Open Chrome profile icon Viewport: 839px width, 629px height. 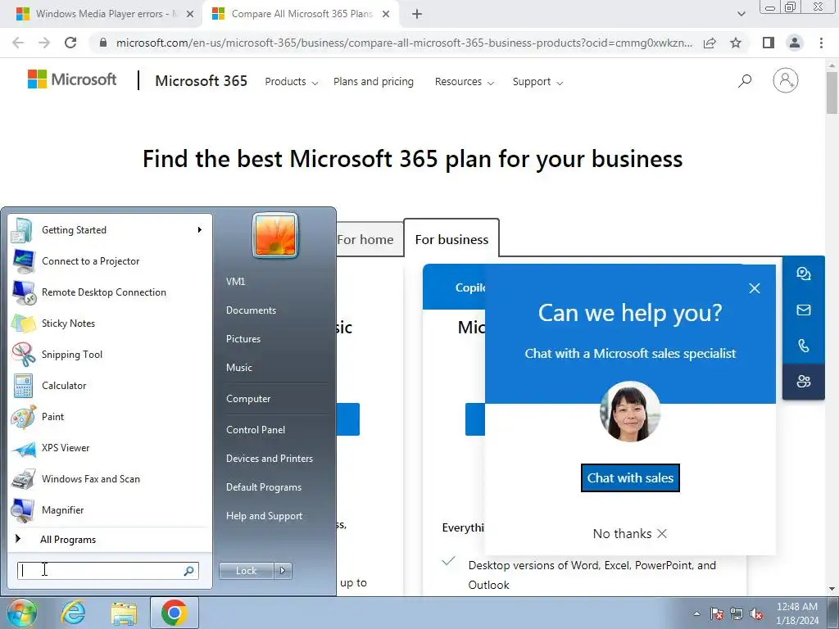click(795, 43)
